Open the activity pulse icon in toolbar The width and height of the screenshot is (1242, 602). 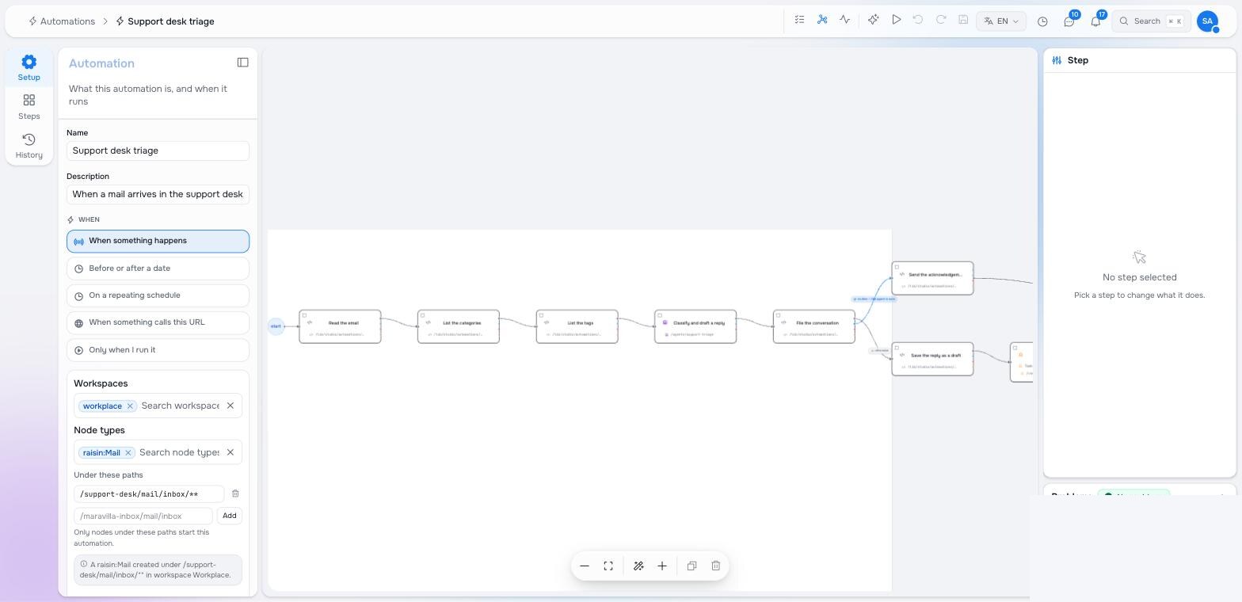(x=845, y=20)
